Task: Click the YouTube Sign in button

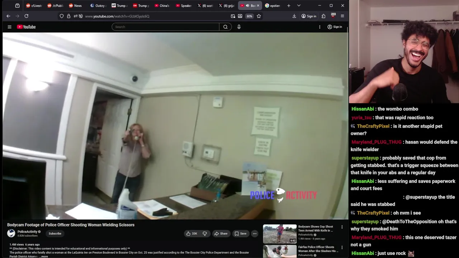Action: 335,27
